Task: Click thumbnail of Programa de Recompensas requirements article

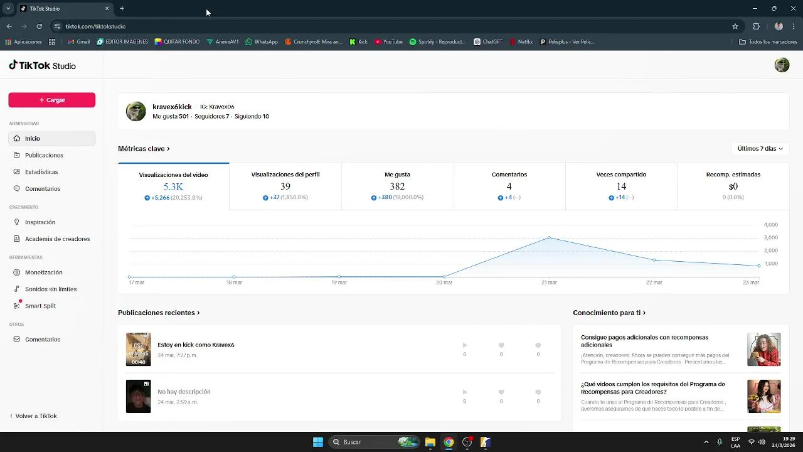Action: click(x=764, y=396)
